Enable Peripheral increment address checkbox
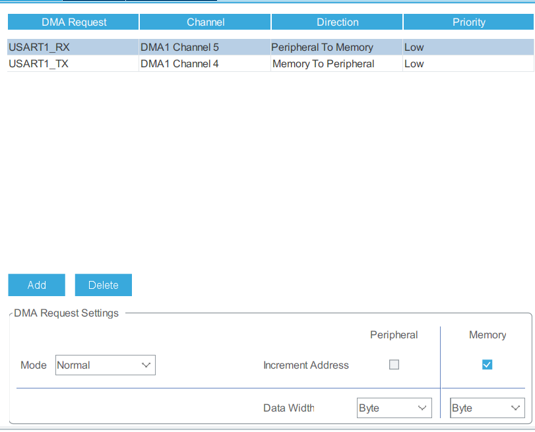This screenshot has height=432, width=535. 394,365
